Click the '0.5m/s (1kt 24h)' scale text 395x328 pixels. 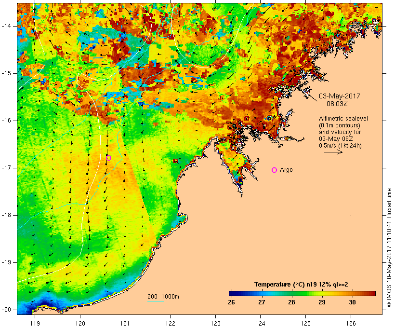coord(340,146)
